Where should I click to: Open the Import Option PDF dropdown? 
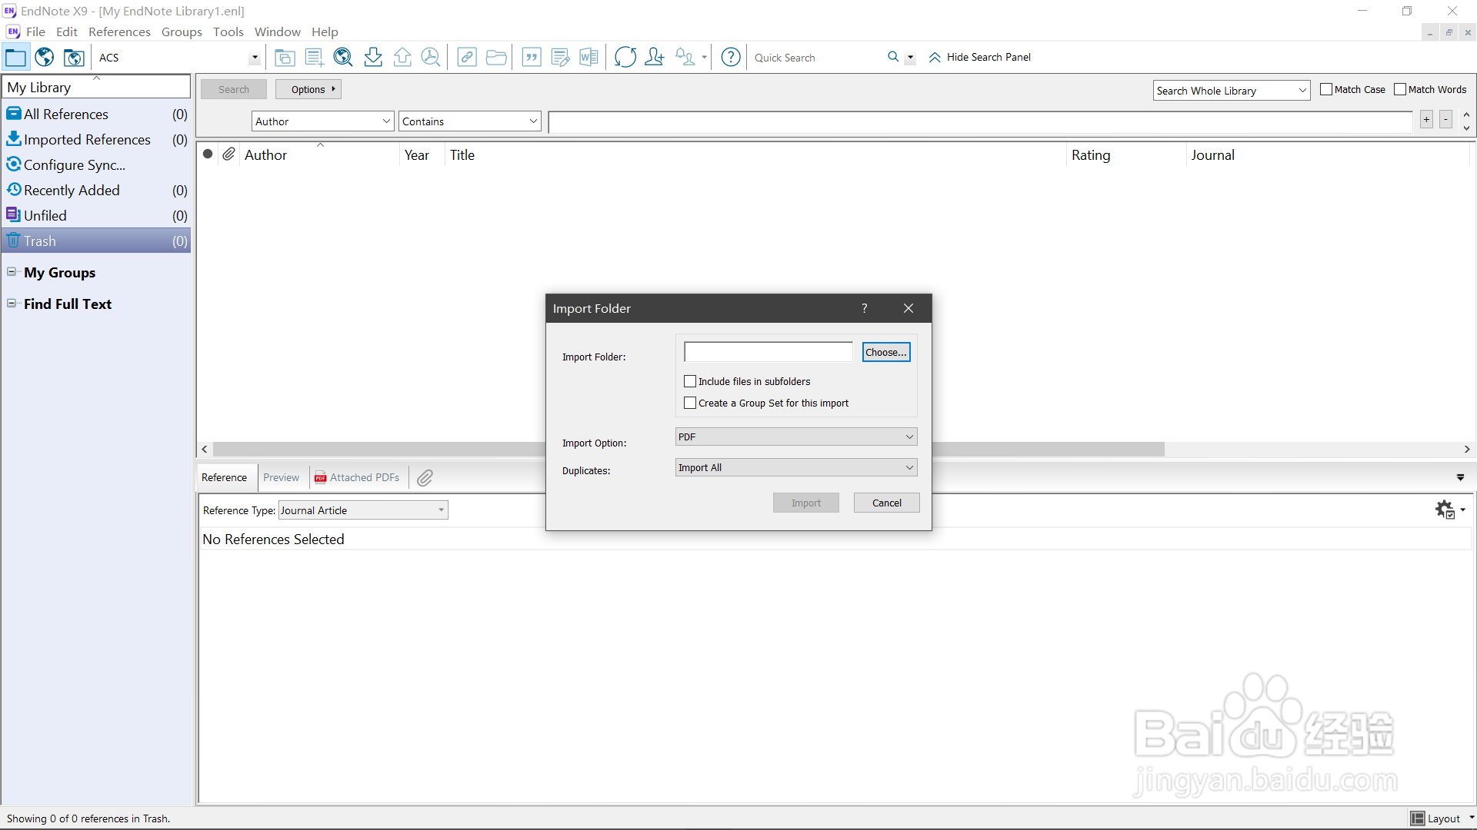(795, 437)
